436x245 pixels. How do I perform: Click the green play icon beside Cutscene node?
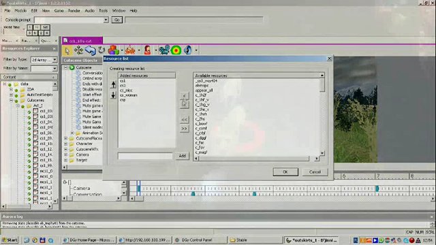coord(72,67)
